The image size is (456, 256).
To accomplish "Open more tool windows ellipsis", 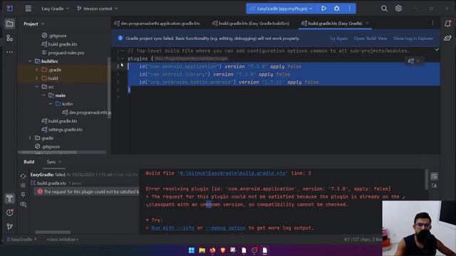I will [x=9, y=52].
